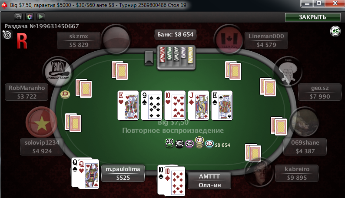Click the kabreiro player name plate
Viewport: 345px width, 198px height.
coord(297,173)
